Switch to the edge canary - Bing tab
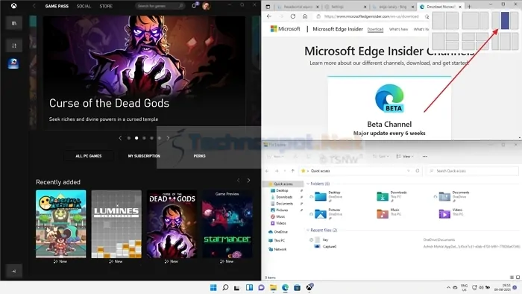This screenshot has width=522, height=294. (x=393, y=7)
